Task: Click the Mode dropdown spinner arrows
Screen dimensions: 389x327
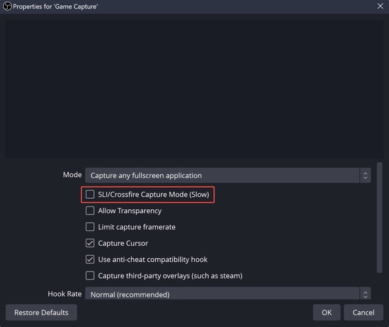Action: pyautogui.click(x=365, y=175)
